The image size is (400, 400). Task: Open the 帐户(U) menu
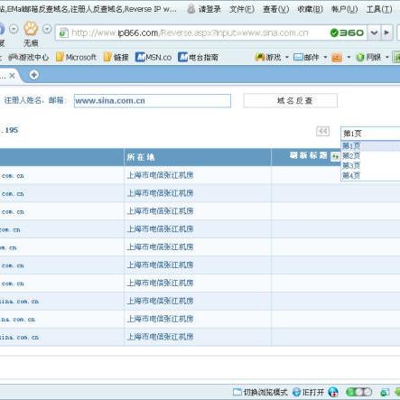[345, 9]
